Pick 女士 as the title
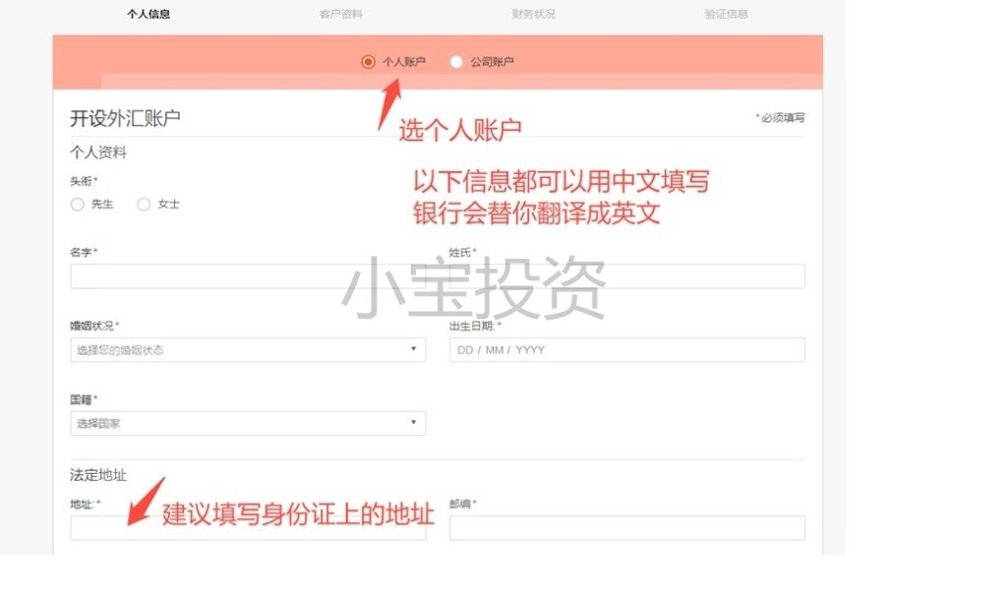 point(144,205)
